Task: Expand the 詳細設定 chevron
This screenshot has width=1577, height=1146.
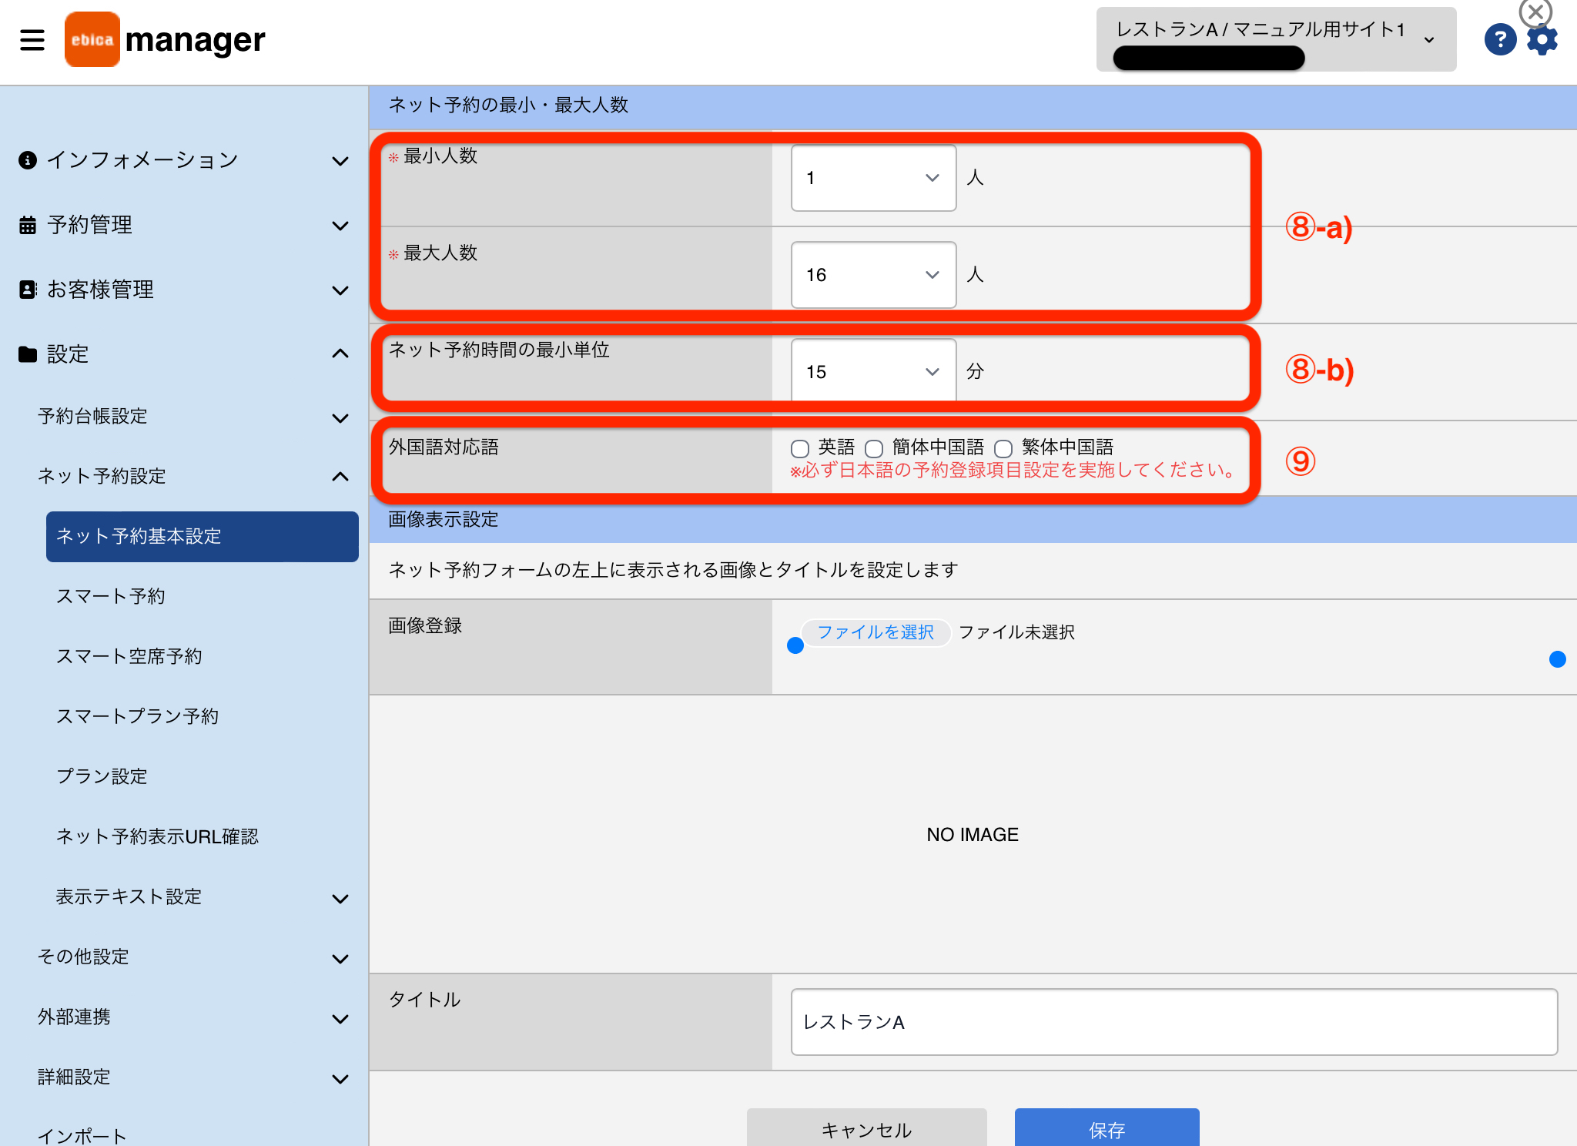Action: (x=340, y=1079)
